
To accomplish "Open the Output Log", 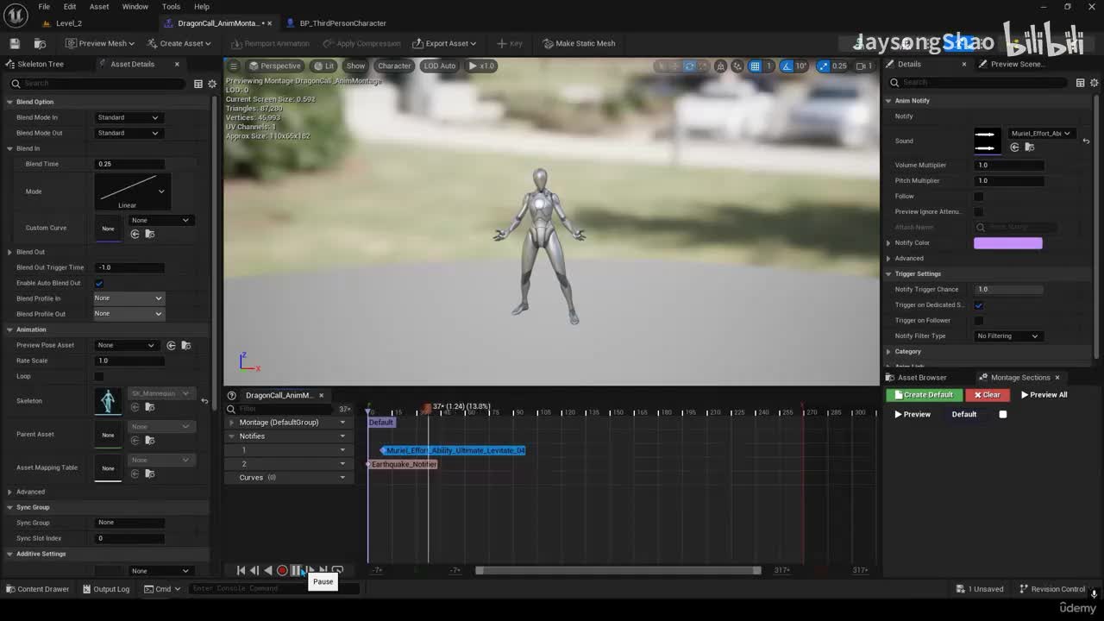I will 105,589.
